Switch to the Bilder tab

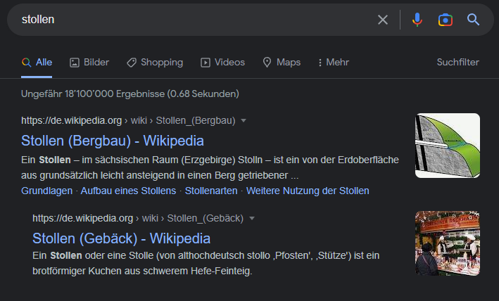pyautogui.click(x=89, y=63)
